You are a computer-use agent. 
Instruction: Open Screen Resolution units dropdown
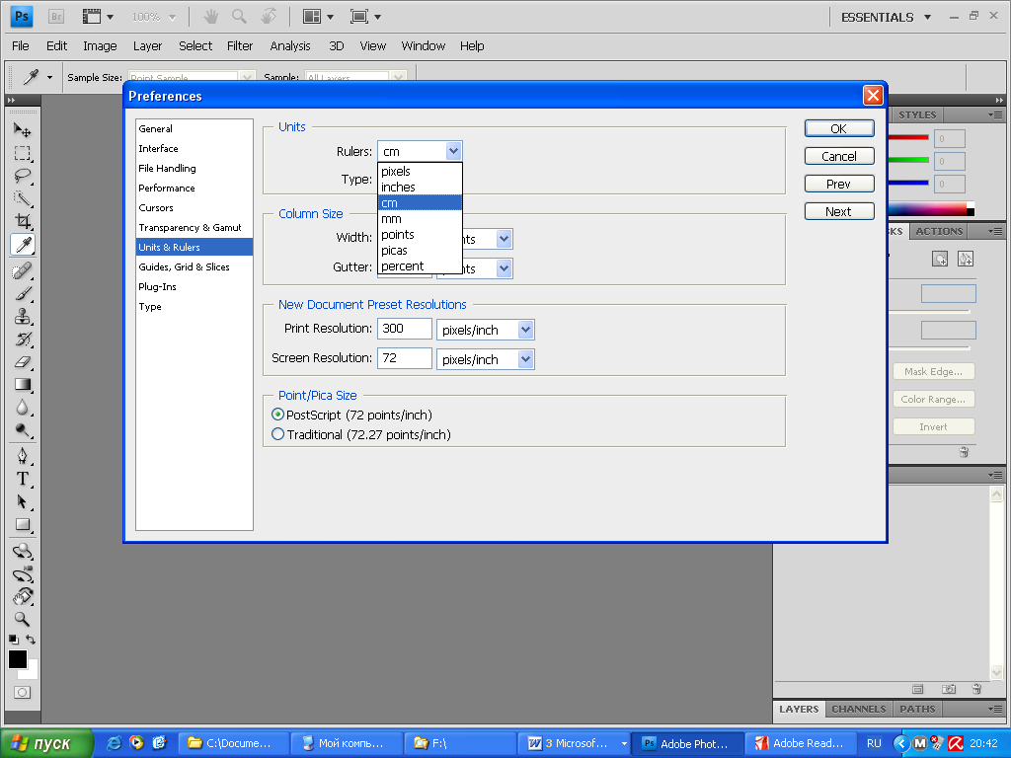click(486, 359)
